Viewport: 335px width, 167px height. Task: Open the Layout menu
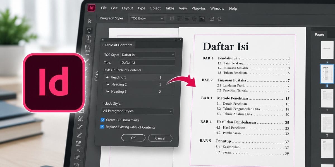(127, 8)
